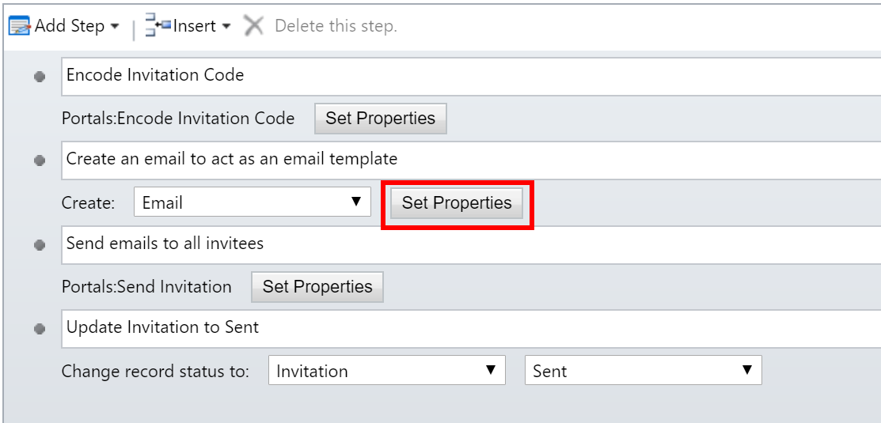This screenshot has height=423, width=881.
Task: Click the Delete this step label
Action: pos(336,26)
